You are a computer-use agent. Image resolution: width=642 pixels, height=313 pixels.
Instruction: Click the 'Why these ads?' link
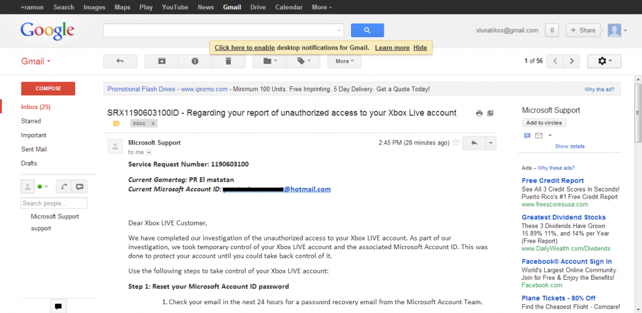click(556, 168)
